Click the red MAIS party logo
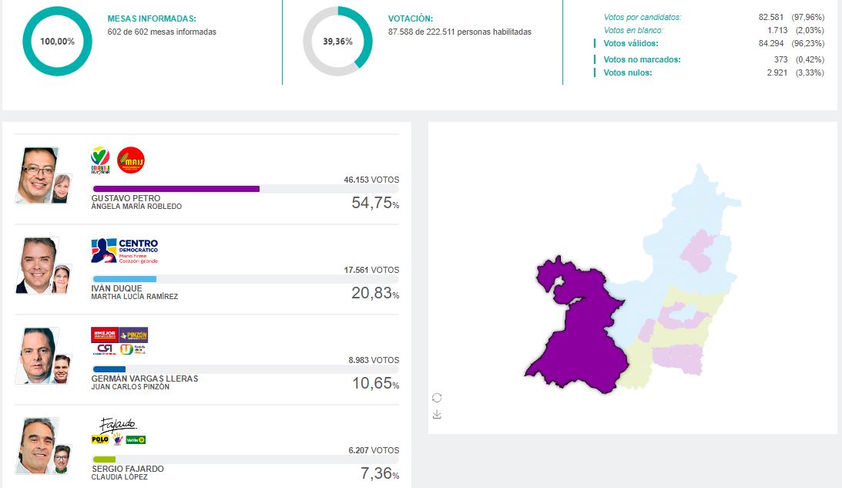Viewport: 842px width, 488px height. 130,160
